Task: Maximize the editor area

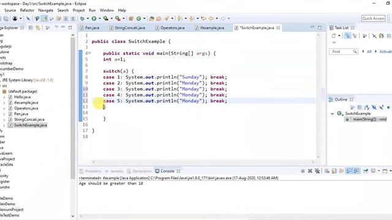Action: click(320, 28)
